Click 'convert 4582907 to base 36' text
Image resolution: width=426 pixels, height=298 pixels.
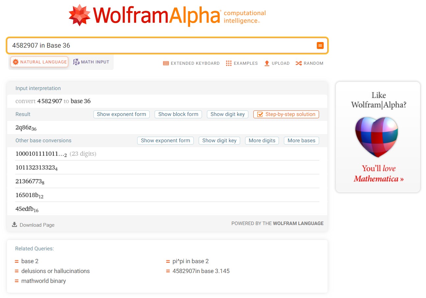(53, 101)
